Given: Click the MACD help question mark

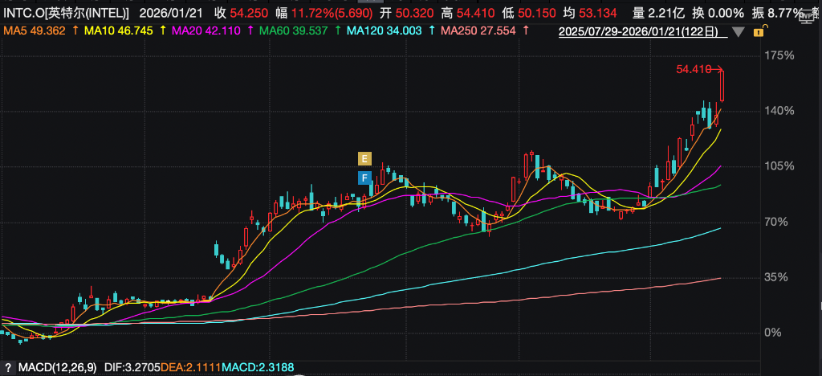Looking at the screenshot, I should tap(8, 367).
